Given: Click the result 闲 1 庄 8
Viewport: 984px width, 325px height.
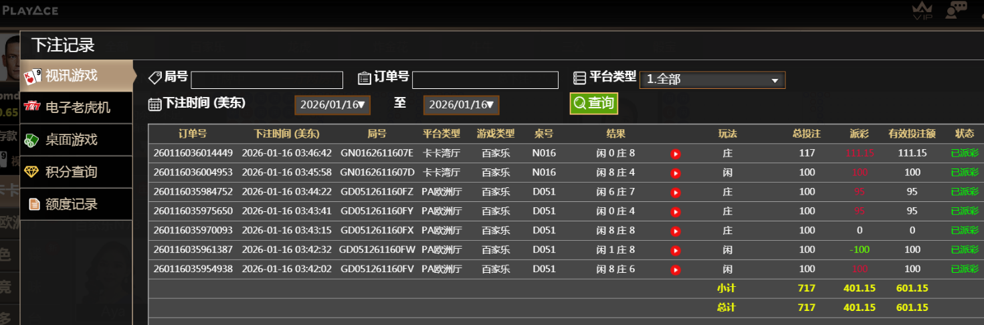Looking at the screenshot, I should (x=615, y=250).
